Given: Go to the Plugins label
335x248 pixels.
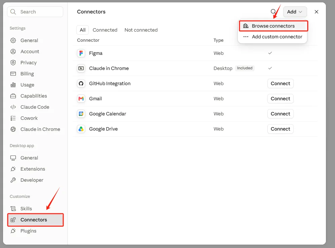Looking at the screenshot, I should 28,231.
